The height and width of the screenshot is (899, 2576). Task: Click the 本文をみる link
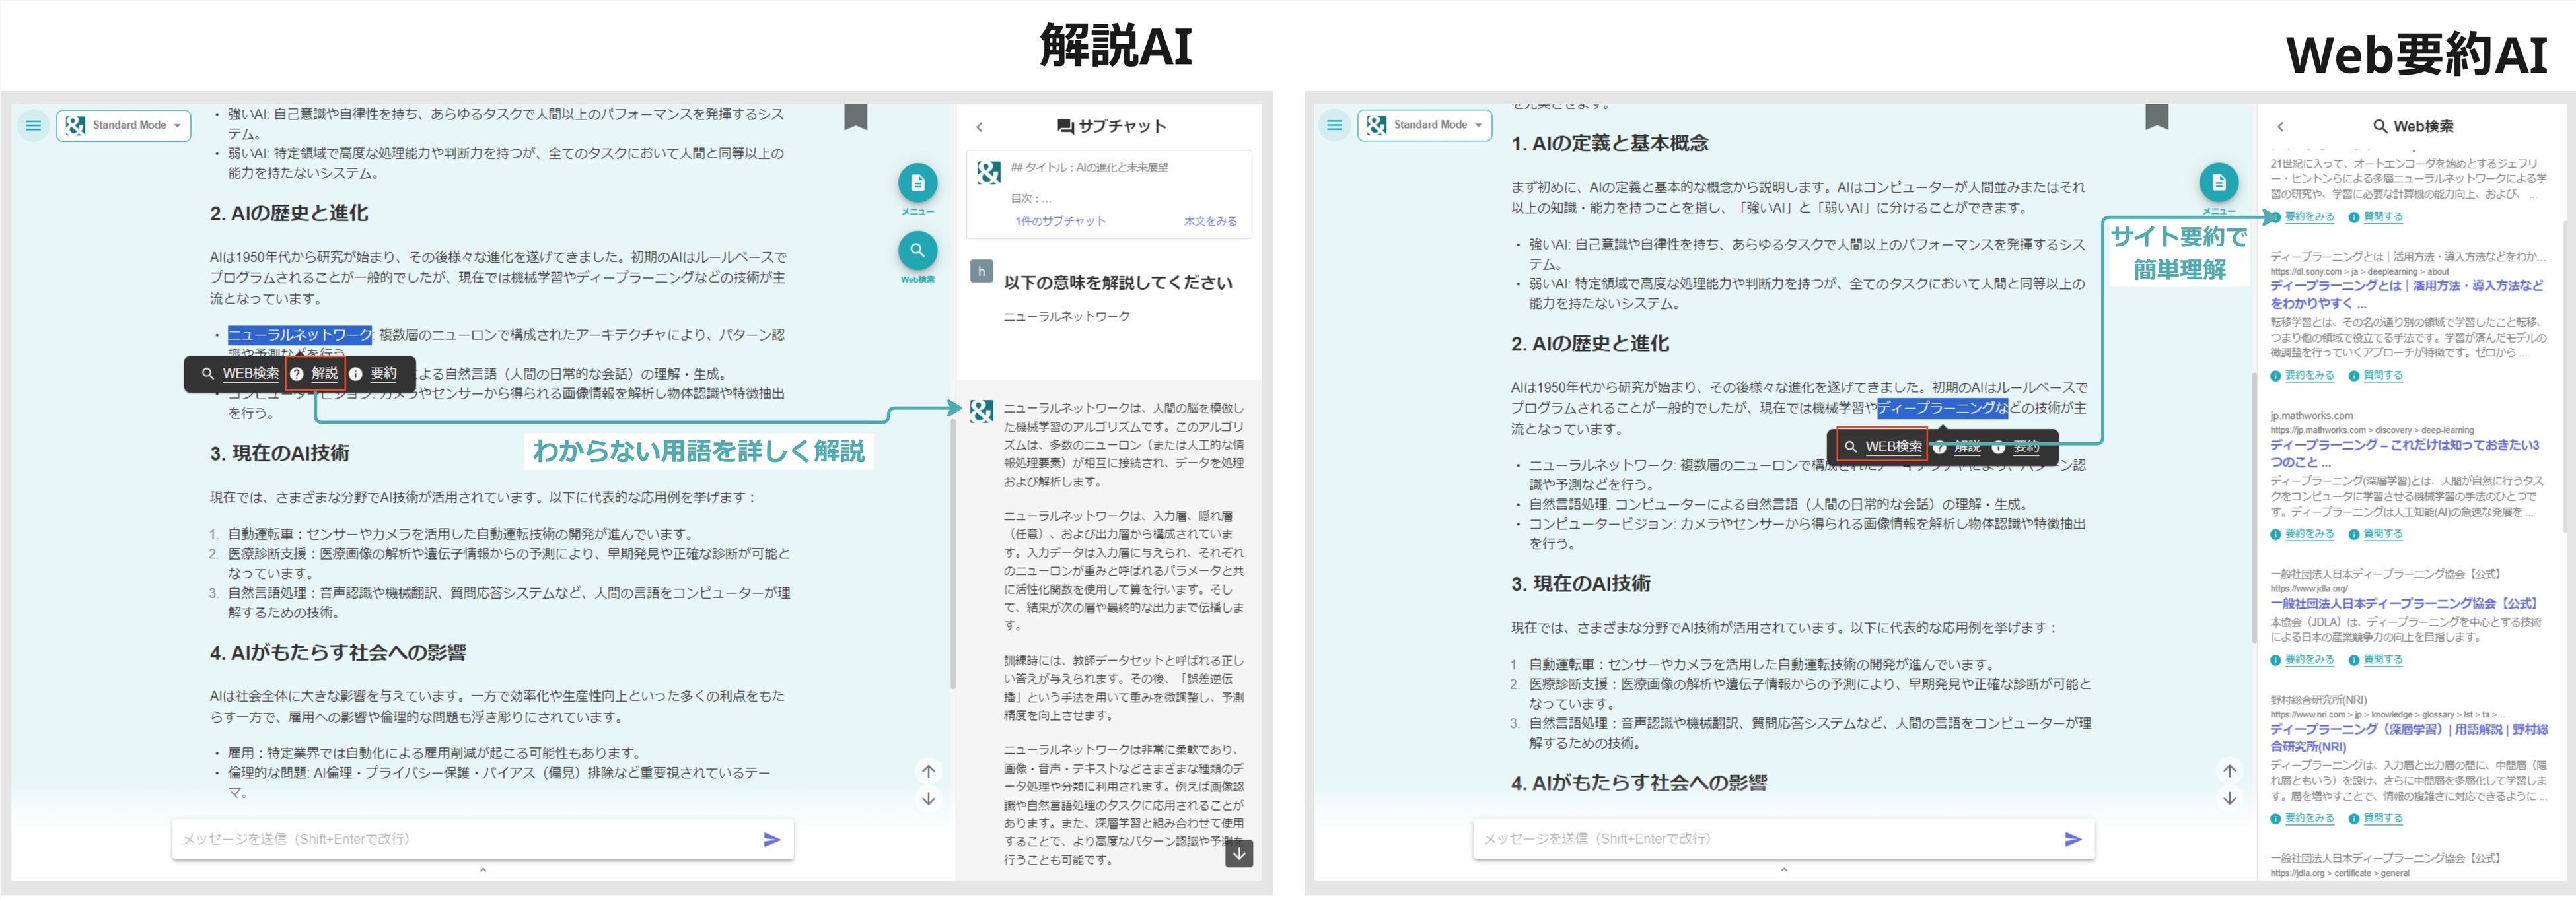pyautogui.click(x=1210, y=222)
